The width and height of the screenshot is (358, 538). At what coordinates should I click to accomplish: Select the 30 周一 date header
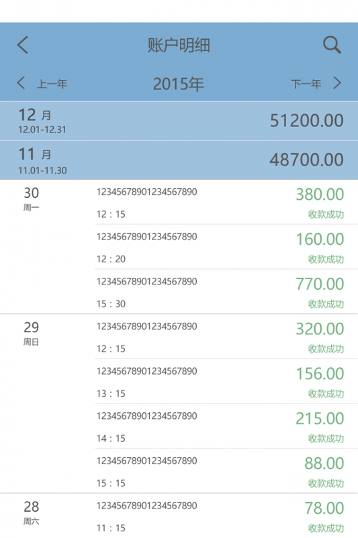pos(31,198)
